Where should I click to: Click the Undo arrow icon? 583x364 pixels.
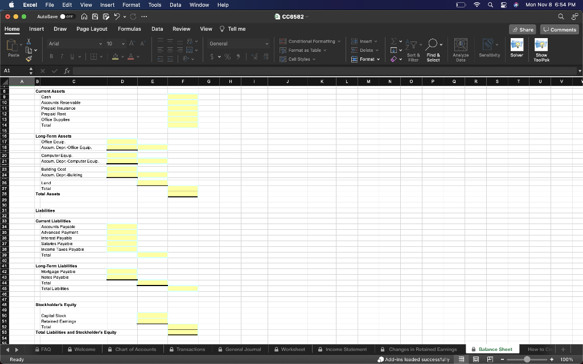[117, 16]
